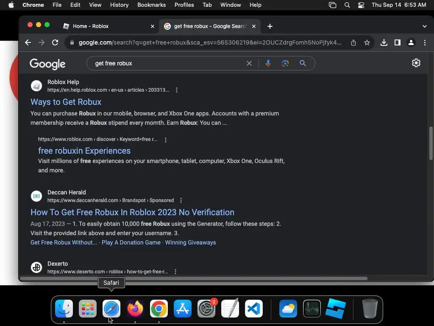Open Launchpad from the Dock
The image size is (434, 326).
tap(88, 309)
